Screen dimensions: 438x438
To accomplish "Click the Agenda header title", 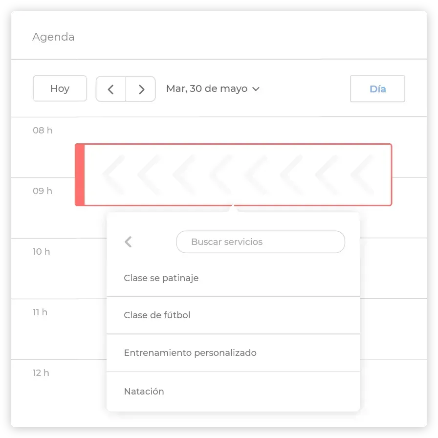I will point(53,37).
